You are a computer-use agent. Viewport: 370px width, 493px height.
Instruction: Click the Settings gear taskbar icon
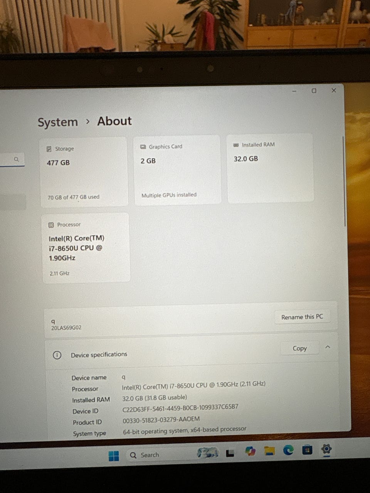[326, 449]
